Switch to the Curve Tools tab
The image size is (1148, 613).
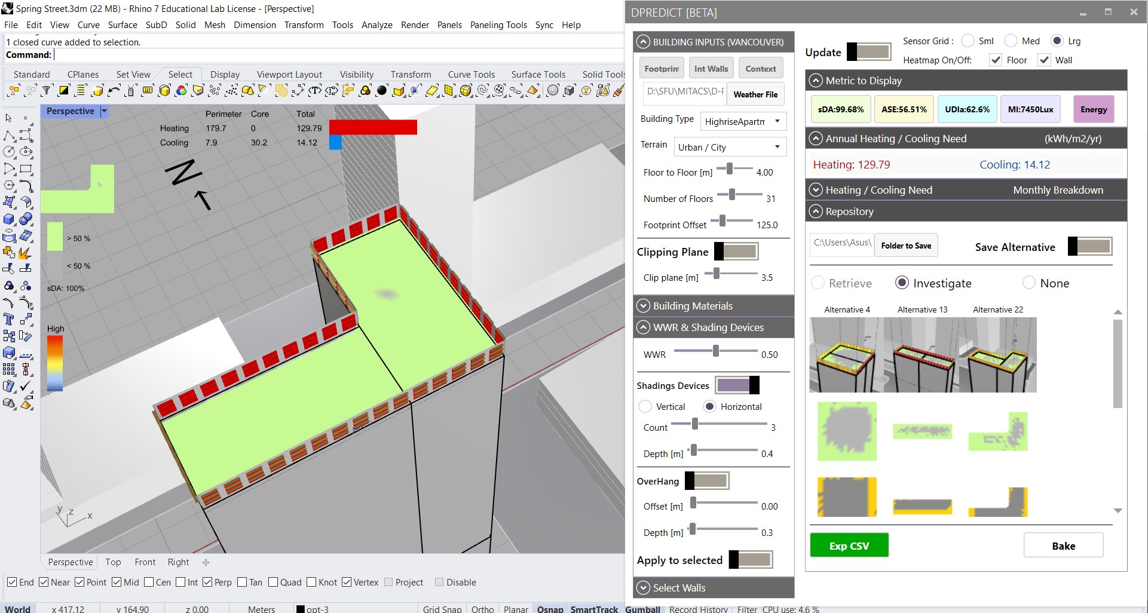[x=471, y=74]
